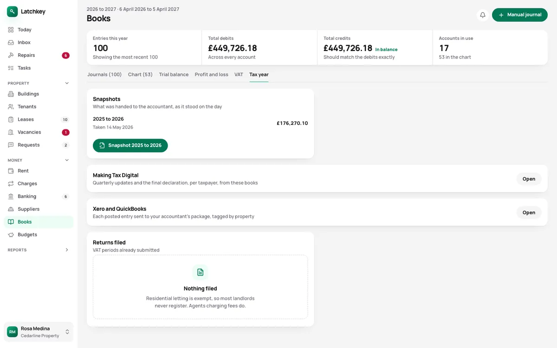Click the red Repairs count badge 6

pyautogui.click(x=65, y=56)
